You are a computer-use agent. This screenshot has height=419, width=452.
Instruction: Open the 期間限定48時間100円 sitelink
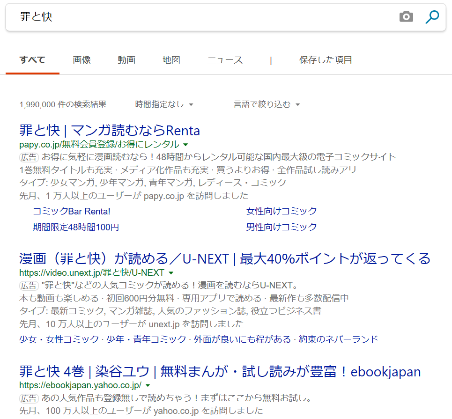tap(76, 227)
